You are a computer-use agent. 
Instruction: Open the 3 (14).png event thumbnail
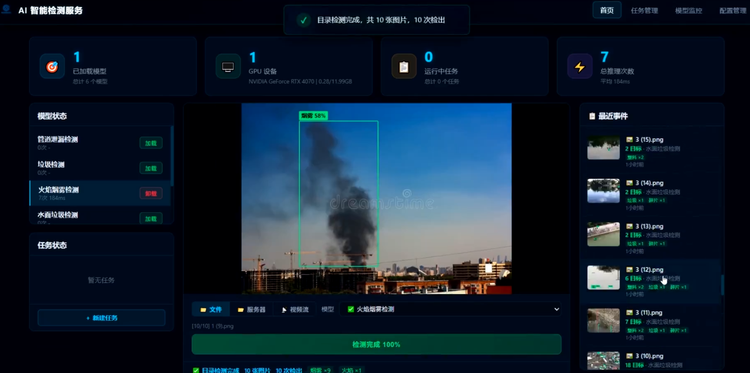[603, 191]
